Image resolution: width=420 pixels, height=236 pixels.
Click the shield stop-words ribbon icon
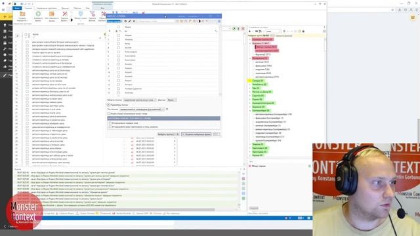(x=81, y=14)
